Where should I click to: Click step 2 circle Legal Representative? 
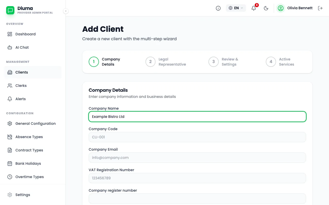151,62
